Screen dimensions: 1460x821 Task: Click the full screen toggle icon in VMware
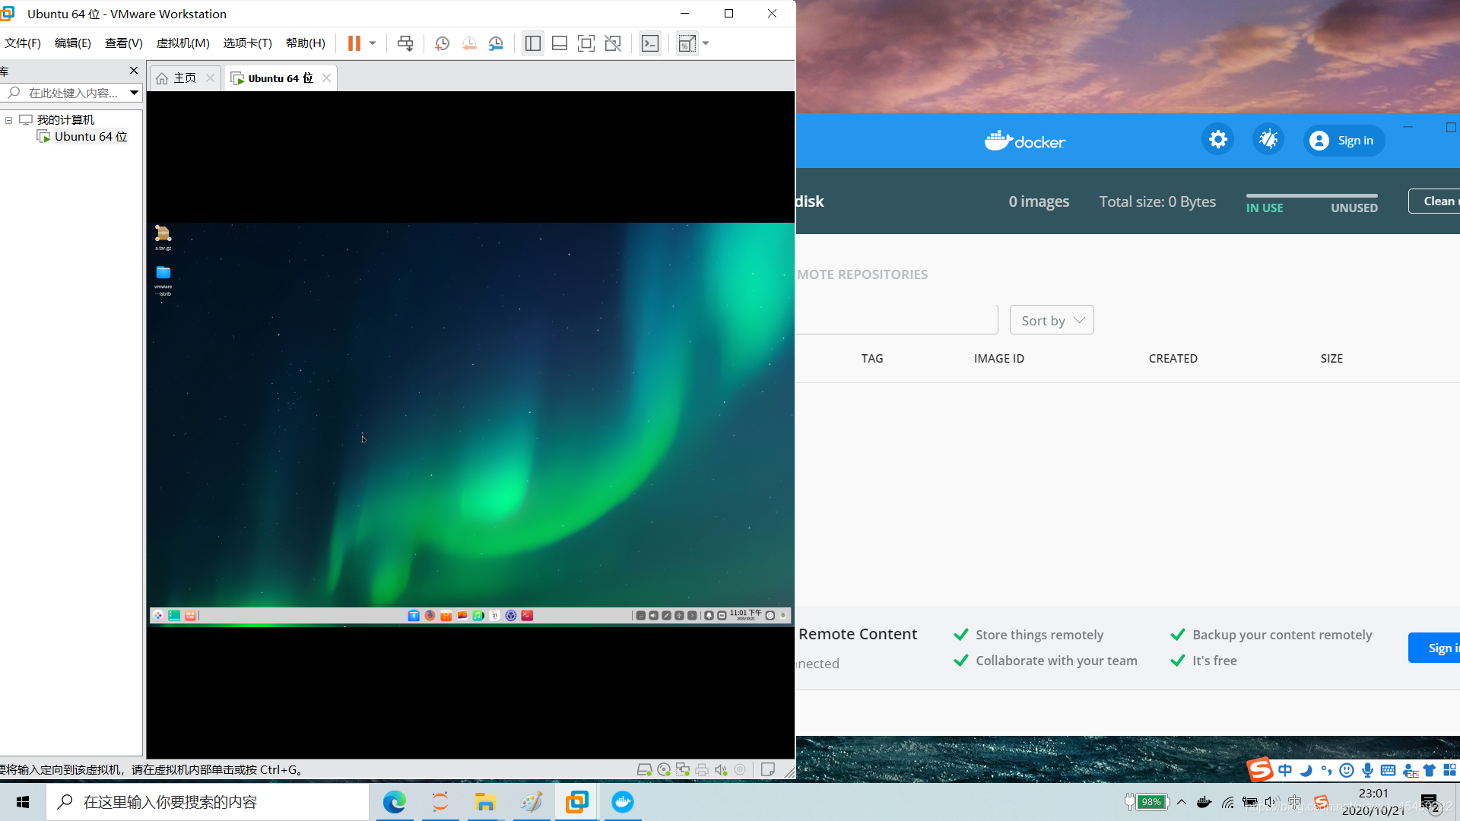pyautogui.click(x=586, y=43)
